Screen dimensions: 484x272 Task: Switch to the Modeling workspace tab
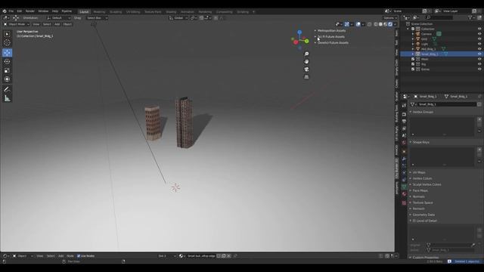click(x=99, y=12)
